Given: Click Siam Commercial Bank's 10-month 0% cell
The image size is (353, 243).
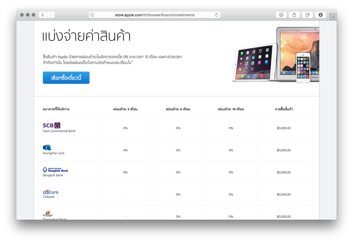Looking at the screenshot, I should (x=231, y=128).
